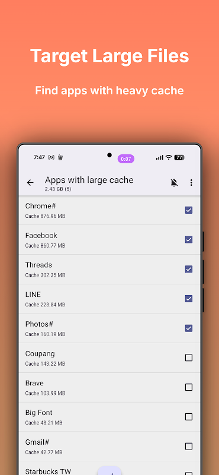This screenshot has width=219, height=475.
Task: Tap the 'Cache 42.77 MB' value
Action: [44, 452]
